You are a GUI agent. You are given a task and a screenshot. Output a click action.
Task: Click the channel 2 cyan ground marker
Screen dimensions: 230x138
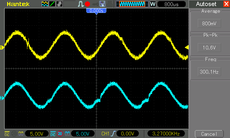(x=2, y=98)
